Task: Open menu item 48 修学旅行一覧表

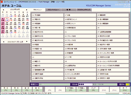Action: (x=113, y=78)
